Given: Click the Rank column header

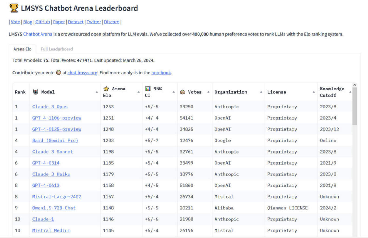Looking at the screenshot, I should pyautogui.click(x=20, y=92).
